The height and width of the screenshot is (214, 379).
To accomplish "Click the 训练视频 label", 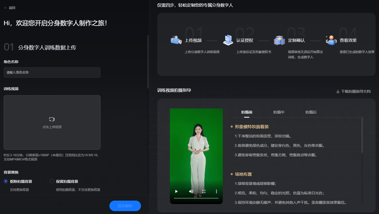I will (x=11, y=89).
